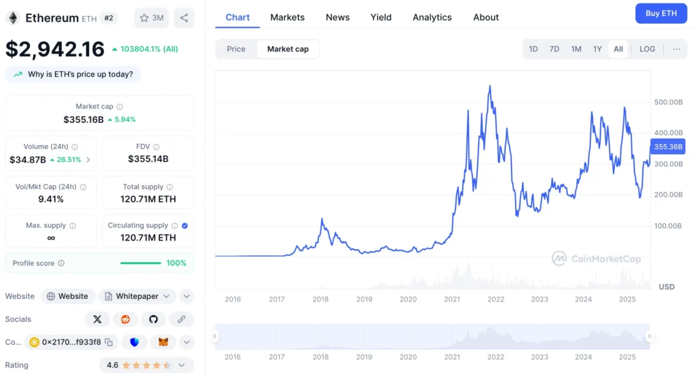Open the Markets tab
The height and width of the screenshot is (377, 695).
pos(287,17)
